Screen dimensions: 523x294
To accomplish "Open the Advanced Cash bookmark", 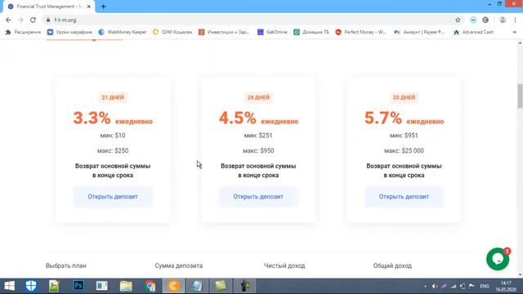I will click(473, 32).
